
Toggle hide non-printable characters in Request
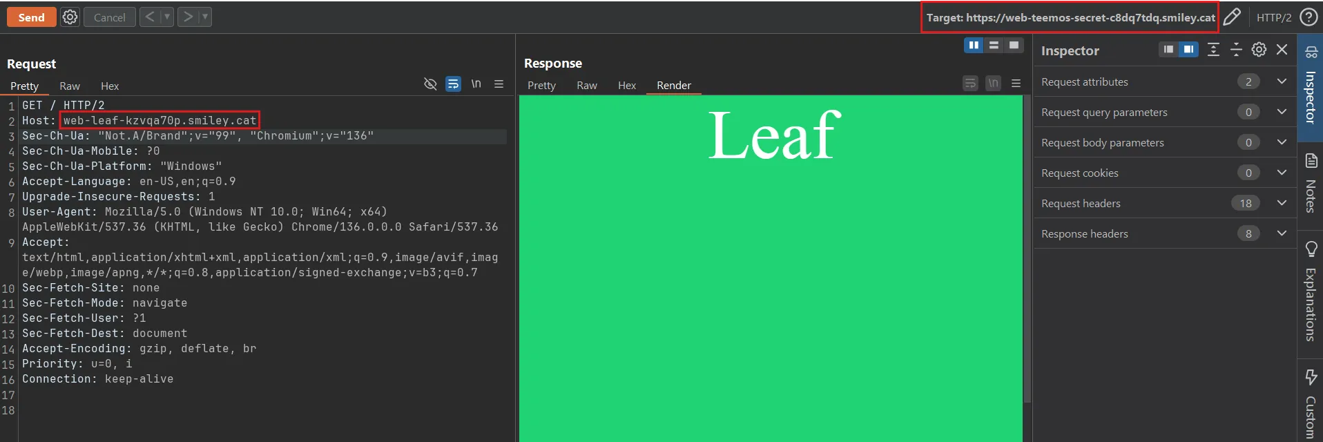[x=430, y=84]
